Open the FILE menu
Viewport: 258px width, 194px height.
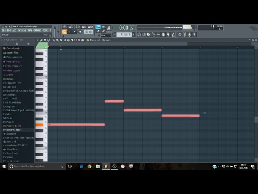[4, 30]
